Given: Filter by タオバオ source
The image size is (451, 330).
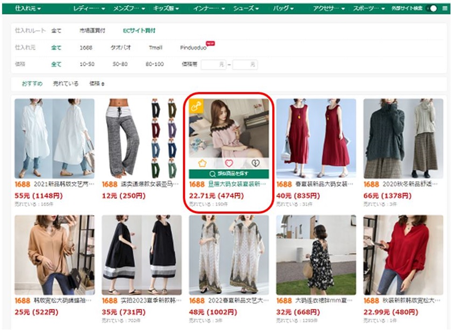Looking at the screenshot, I should pyautogui.click(x=121, y=47).
